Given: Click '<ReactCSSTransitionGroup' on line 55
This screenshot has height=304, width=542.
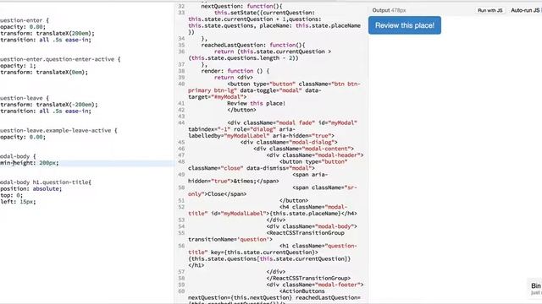Looking at the screenshot, I should click(x=305, y=233).
